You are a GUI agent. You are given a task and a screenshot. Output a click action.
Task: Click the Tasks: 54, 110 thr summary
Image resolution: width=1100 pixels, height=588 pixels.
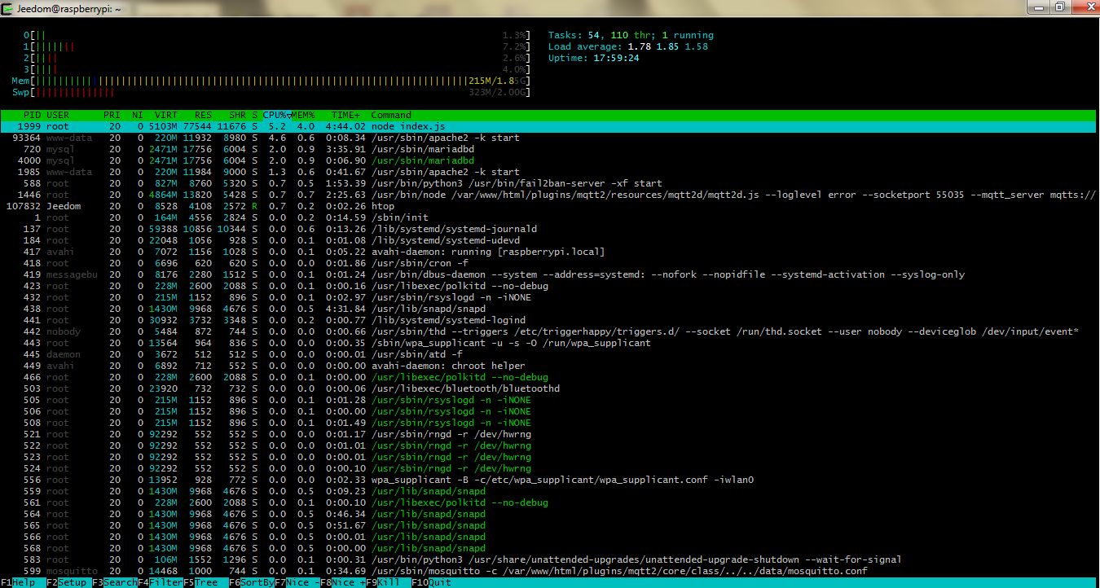631,35
